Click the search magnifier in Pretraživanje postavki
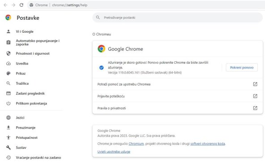Image resolution: width=265 pixels, height=163 pixels. [x=98, y=17]
